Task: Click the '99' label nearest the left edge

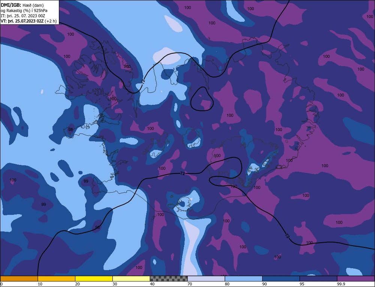Action: (43, 204)
